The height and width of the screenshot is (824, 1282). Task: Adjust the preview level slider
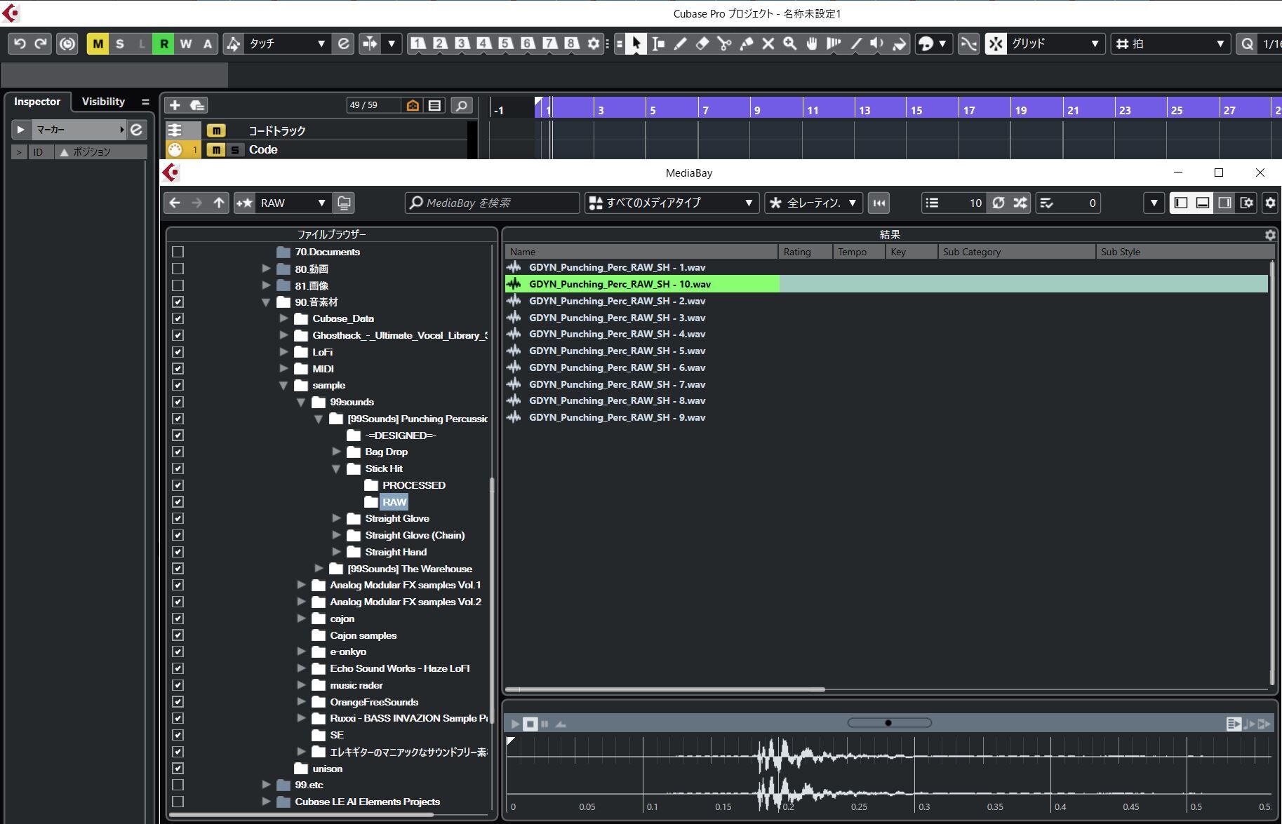pyautogui.click(x=888, y=723)
